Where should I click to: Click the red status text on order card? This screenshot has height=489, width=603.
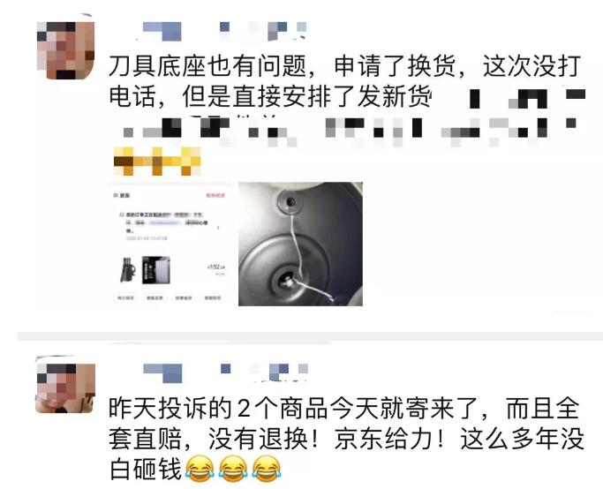pyautogui.click(x=215, y=195)
